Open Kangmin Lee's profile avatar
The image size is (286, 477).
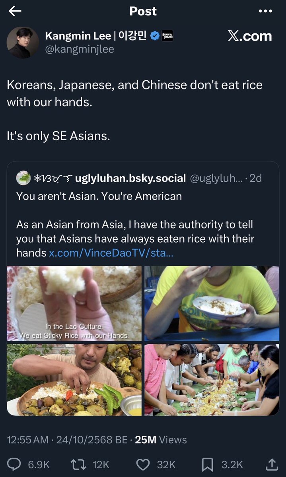pyautogui.click(x=23, y=43)
